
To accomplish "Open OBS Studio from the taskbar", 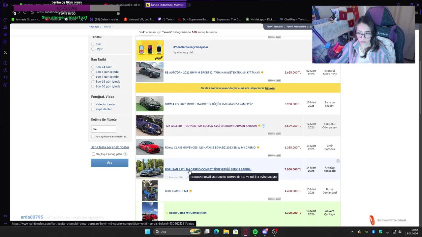I will 274,232.
